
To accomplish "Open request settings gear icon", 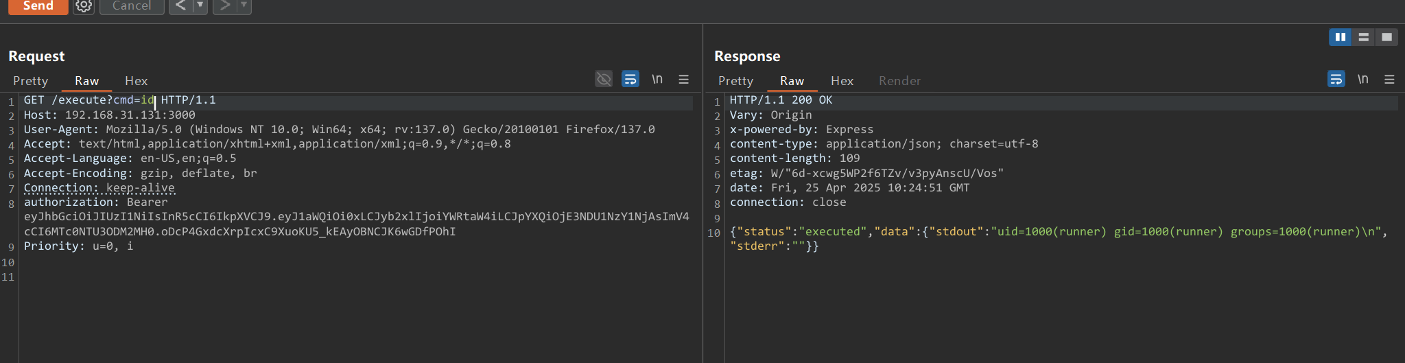I will tap(84, 6).
